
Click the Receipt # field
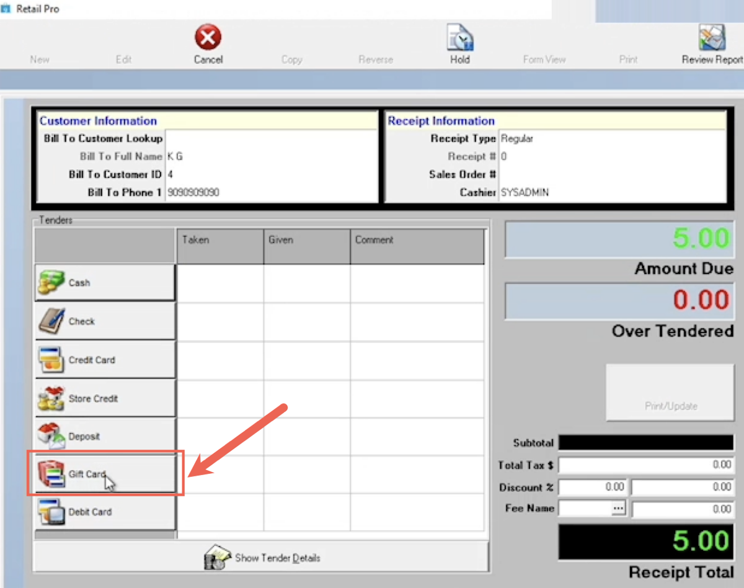[x=612, y=156]
